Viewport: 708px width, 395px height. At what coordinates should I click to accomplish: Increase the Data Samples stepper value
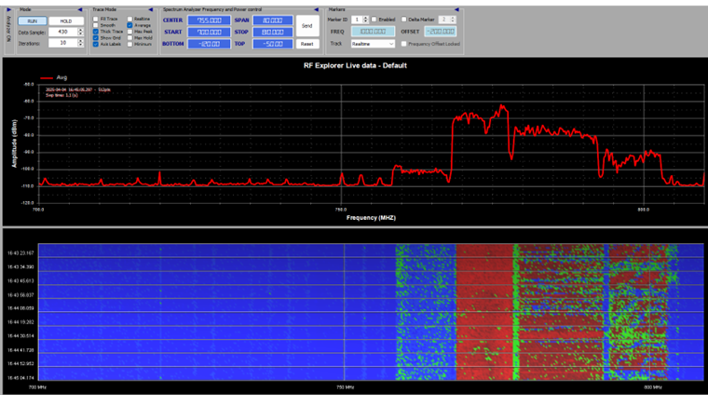pos(81,29)
